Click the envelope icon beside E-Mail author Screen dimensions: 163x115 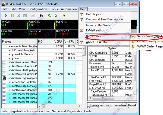pos(81,30)
